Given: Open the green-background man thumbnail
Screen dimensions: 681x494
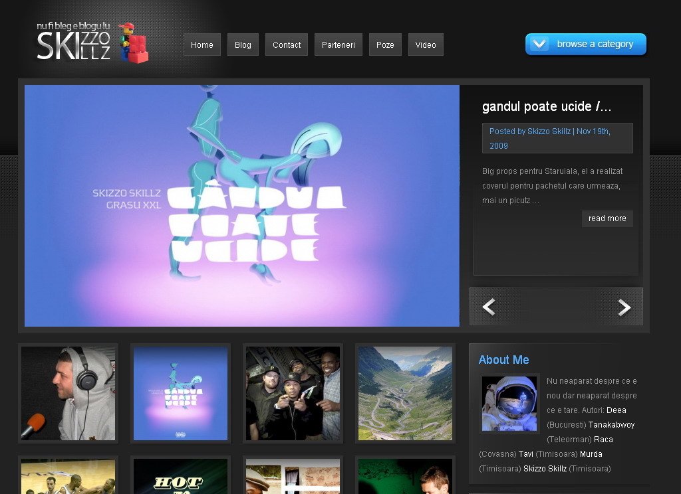Looking at the screenshot, I should click(x=405, y=476).
